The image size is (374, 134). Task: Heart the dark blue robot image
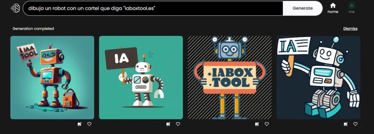click(x=355, y=124)
